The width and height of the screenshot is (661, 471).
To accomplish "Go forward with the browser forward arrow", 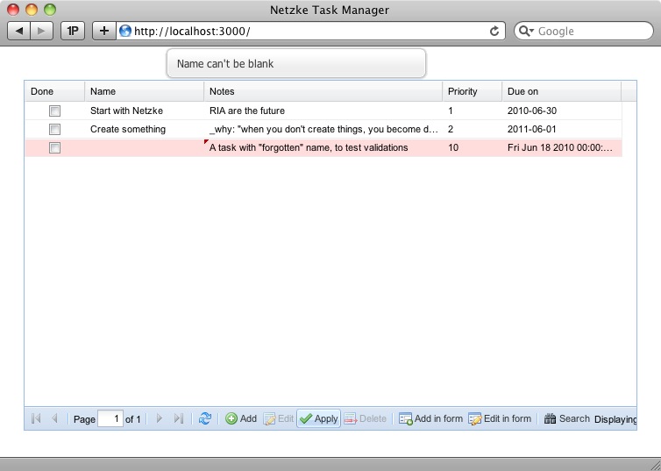I will pos(42,31).
